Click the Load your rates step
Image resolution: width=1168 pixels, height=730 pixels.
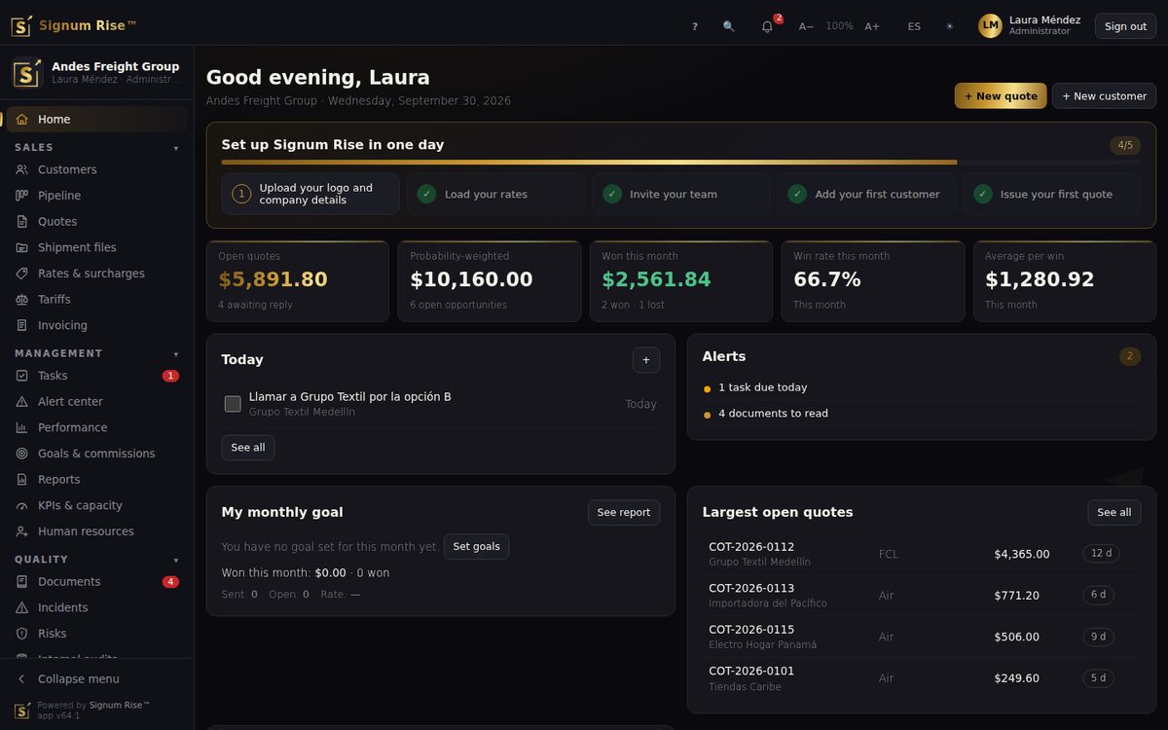pyautogui.click(x=495, y=194)
